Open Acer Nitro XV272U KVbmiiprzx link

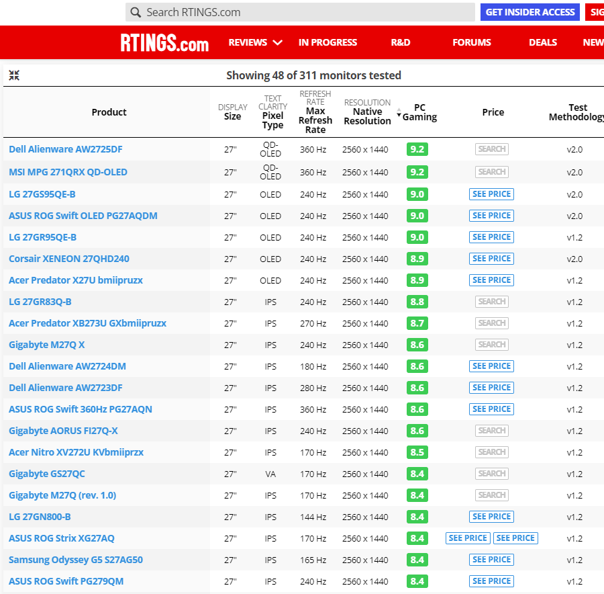77,452
